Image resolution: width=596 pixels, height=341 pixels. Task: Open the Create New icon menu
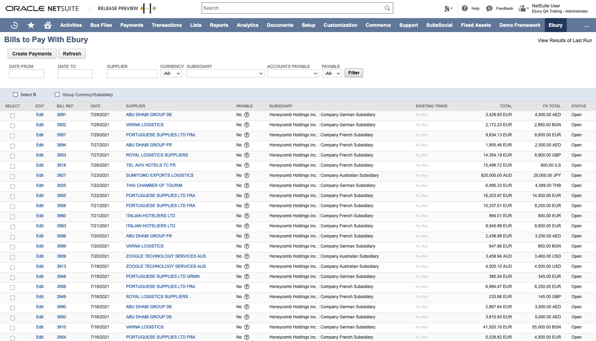448,9
